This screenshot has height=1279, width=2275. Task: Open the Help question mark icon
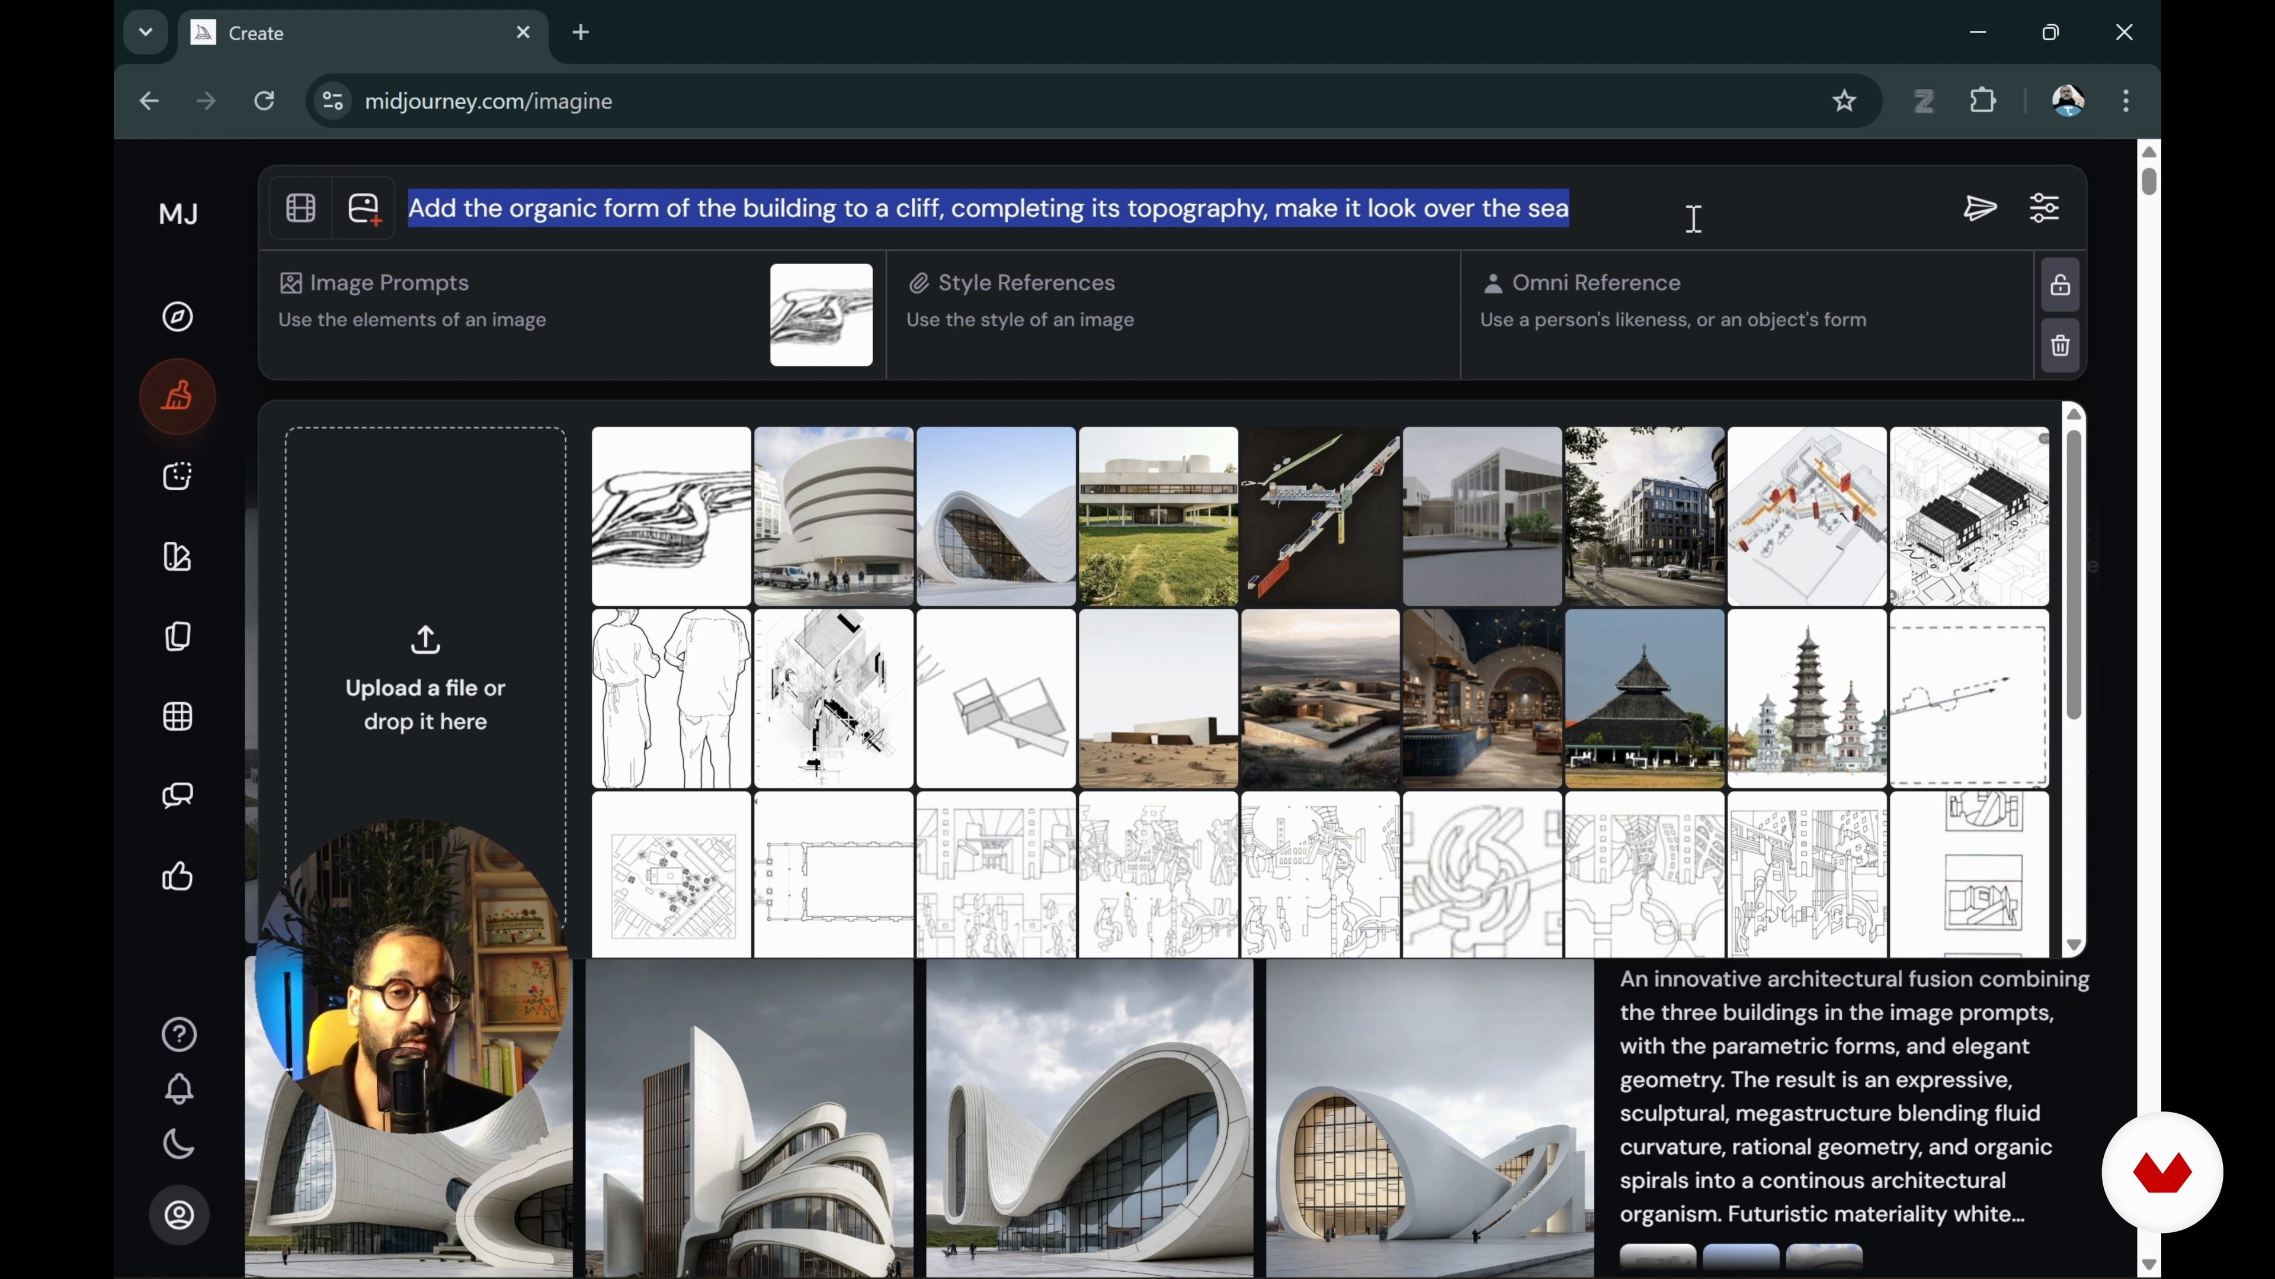[x=180, y=1036]
